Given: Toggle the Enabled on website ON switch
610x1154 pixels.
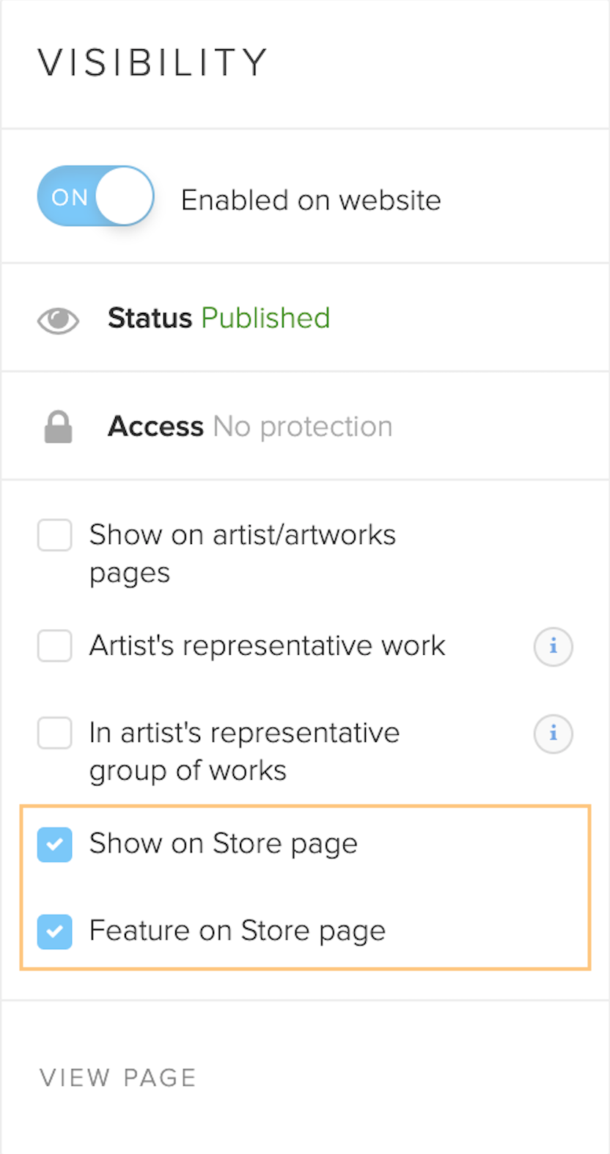Looking at the screenshot, I should [95, 196].
